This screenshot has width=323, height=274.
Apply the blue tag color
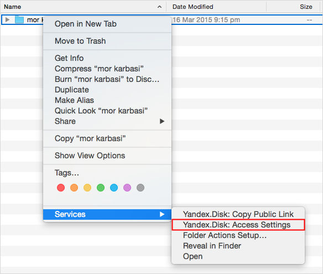click(x=114, y=188)
